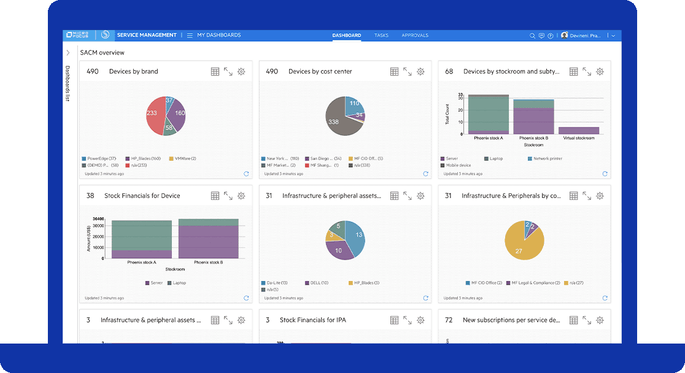Toggle PowerEdge (37) legend entry
Screen dimensions: 685x373
(x=99, y=158)
